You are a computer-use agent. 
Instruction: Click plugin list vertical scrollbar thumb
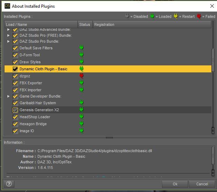coord(213,60)
